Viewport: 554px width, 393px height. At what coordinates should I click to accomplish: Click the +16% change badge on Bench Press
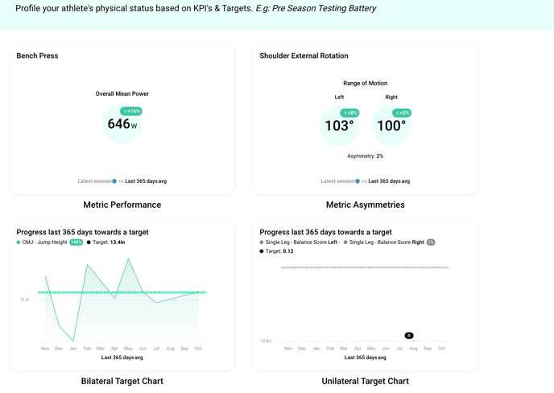pyautogui.click(x=131, y=111)
